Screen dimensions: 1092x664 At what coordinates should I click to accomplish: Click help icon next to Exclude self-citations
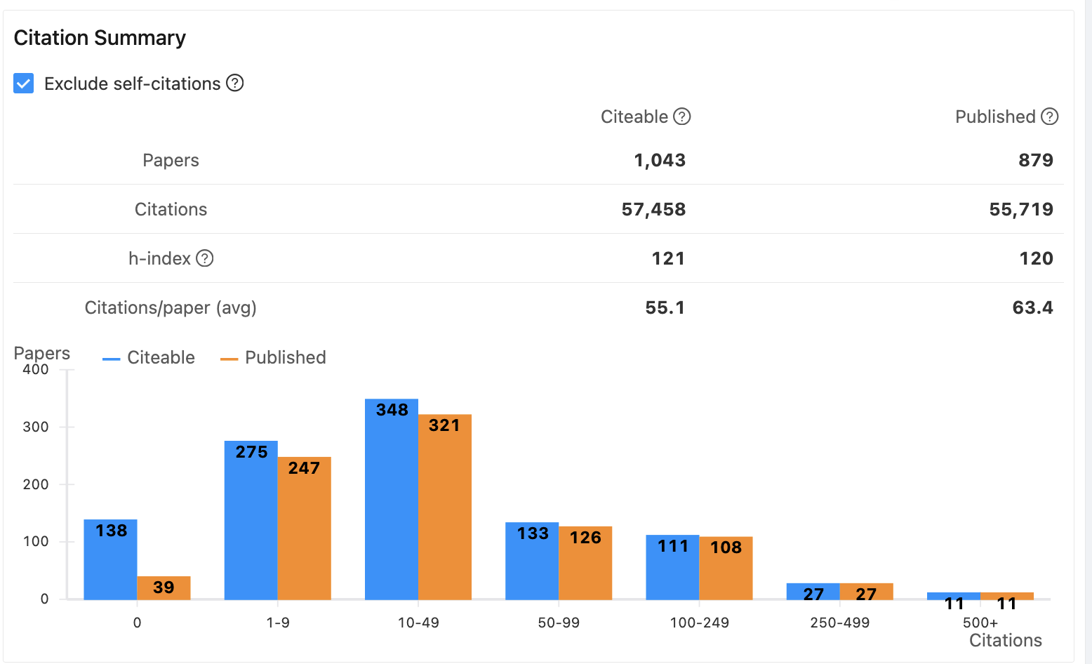(235, 83)
